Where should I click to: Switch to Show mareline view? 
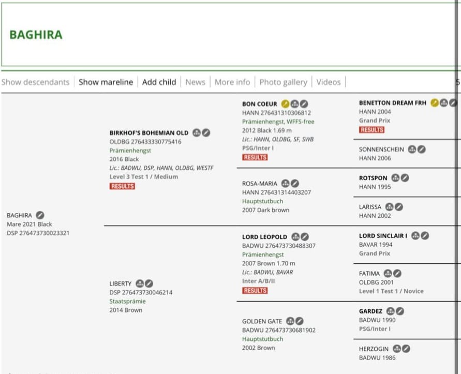point(106,82)
